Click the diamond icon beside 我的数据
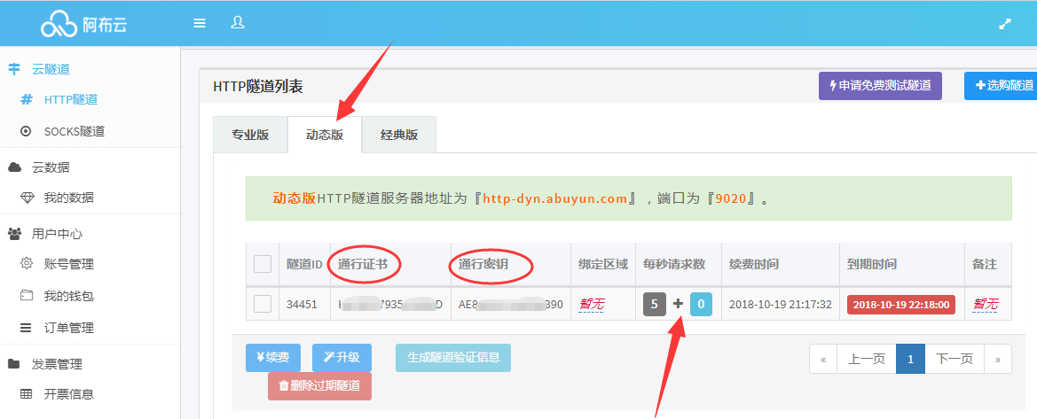1037x419 pixels. [27, 198]
